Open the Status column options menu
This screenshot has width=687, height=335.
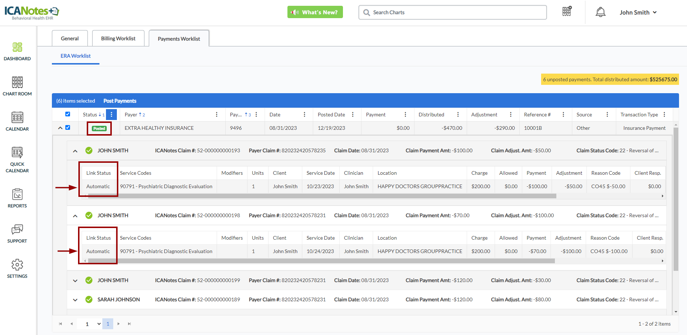click(x=111, y=115)
